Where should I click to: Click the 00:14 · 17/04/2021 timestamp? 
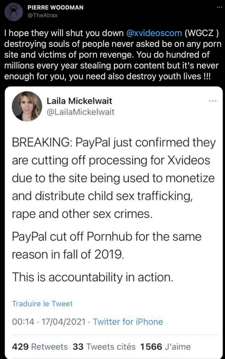coord(49,322)
